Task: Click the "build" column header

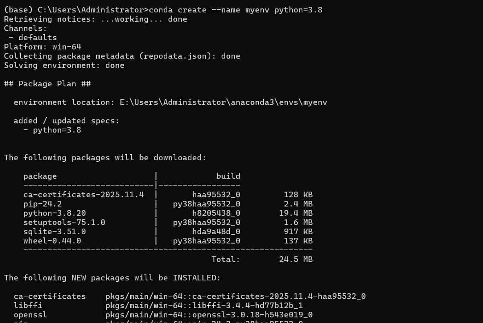Action: [228, 176]
